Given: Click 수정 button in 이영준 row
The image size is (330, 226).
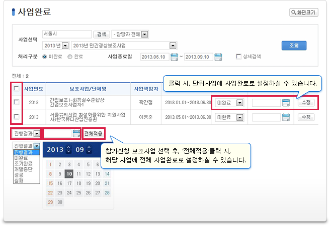Looking at the screenshot, I should point(306,117).
